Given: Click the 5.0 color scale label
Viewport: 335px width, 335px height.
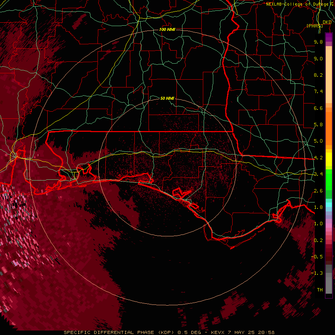Looking at the screenshot, I should [318, 141].
